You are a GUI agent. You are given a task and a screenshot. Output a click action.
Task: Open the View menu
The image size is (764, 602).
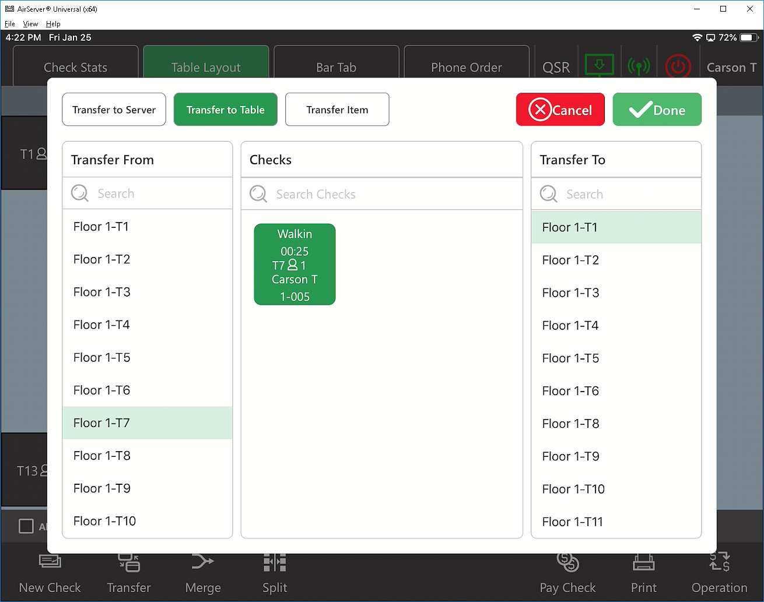point(30,24)
